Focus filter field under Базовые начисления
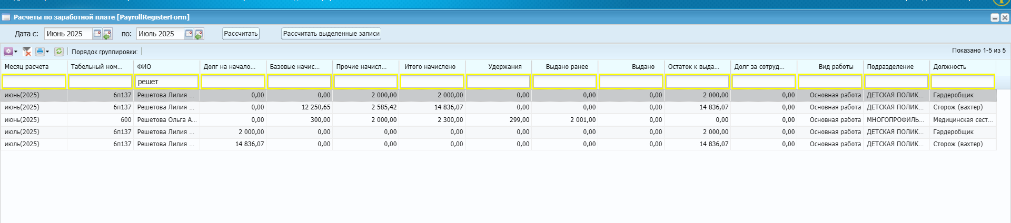Screen dimensions: 1011x223 click(300, 82)
